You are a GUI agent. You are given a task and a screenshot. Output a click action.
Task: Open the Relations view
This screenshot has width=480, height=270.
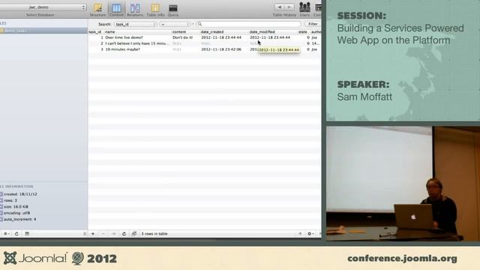[135, 10]
